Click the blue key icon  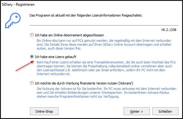[13, 21]
